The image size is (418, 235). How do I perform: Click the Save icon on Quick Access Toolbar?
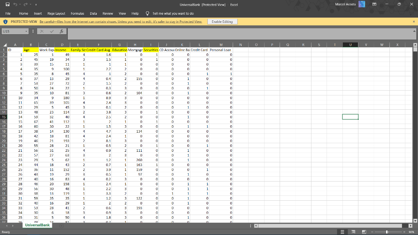coord(7,4)
